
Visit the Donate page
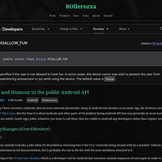(x=108, y=16)
